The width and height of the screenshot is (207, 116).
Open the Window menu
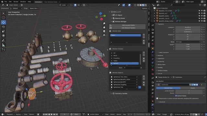click(23, 2)
